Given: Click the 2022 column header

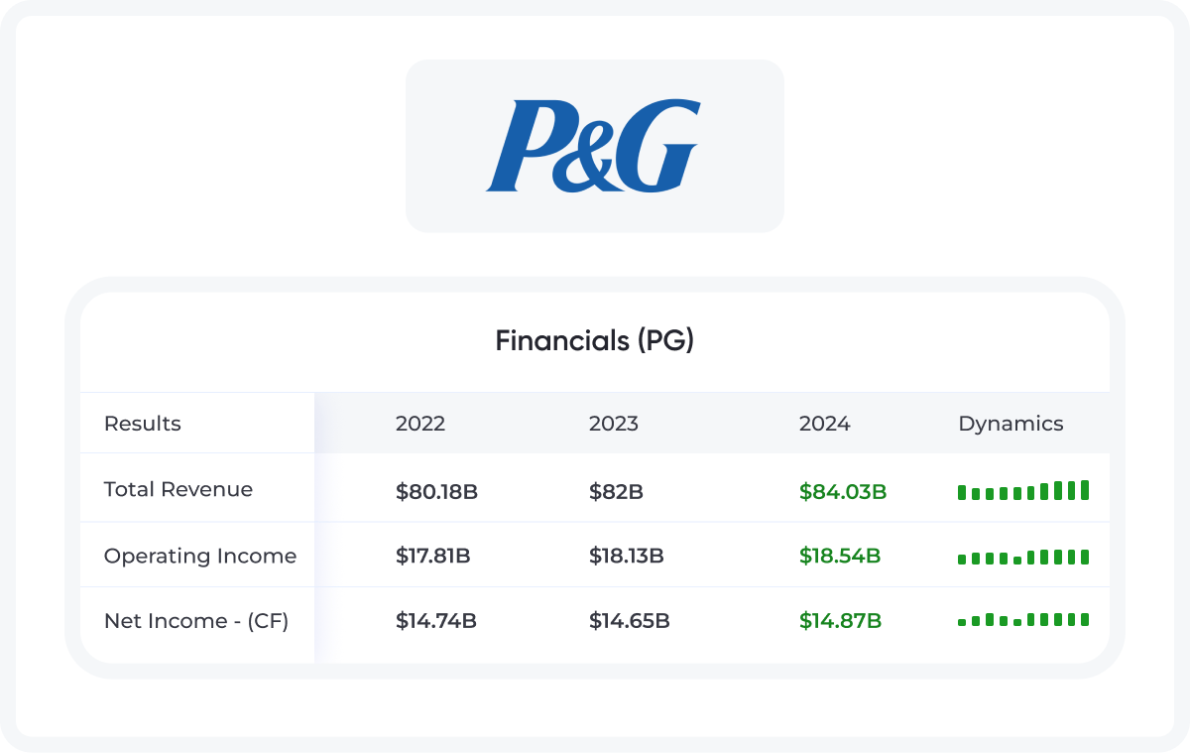Looking at the screenshot, I should 420,424.
